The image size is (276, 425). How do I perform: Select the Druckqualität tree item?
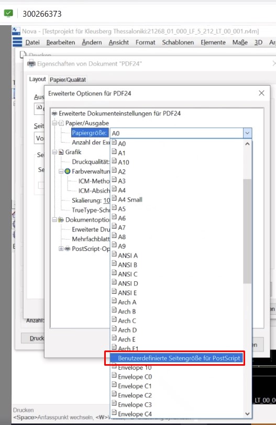[x=91, y=162]
